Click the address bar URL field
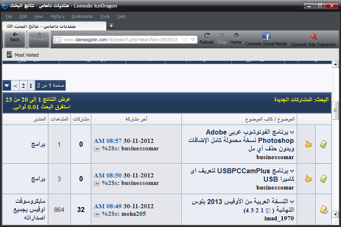 pyautogui.click(x=121, y=40)
